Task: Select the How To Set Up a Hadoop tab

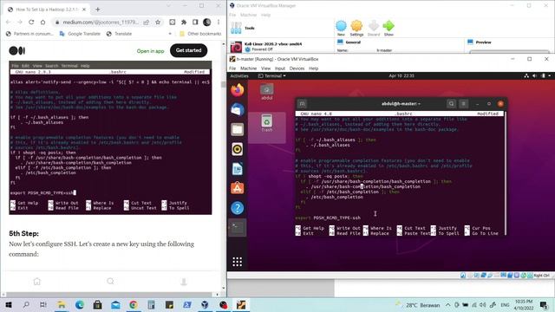Action: pyautogui.click(x=47, y=10)
